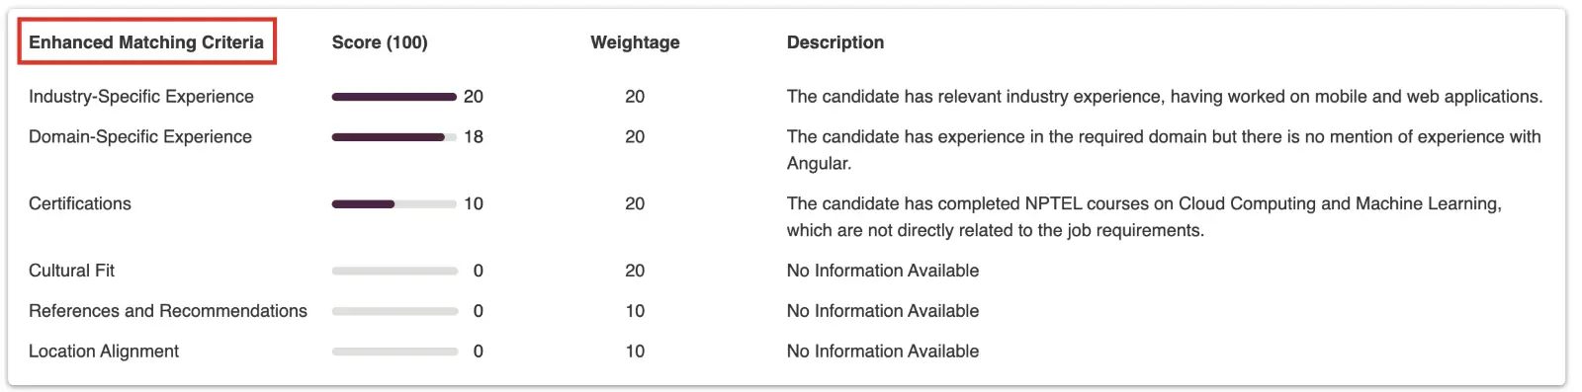Select the Location Alignment criteria label
This screenshot has width=1582, height=392.
pos(104,352)
